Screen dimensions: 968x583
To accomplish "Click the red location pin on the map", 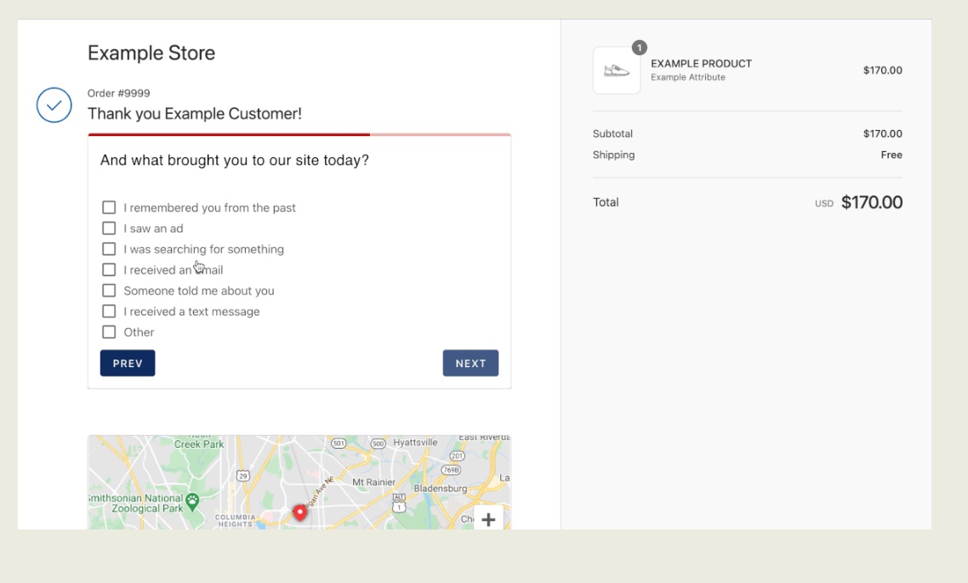I will pyautogui.click(x=299, y=512).
